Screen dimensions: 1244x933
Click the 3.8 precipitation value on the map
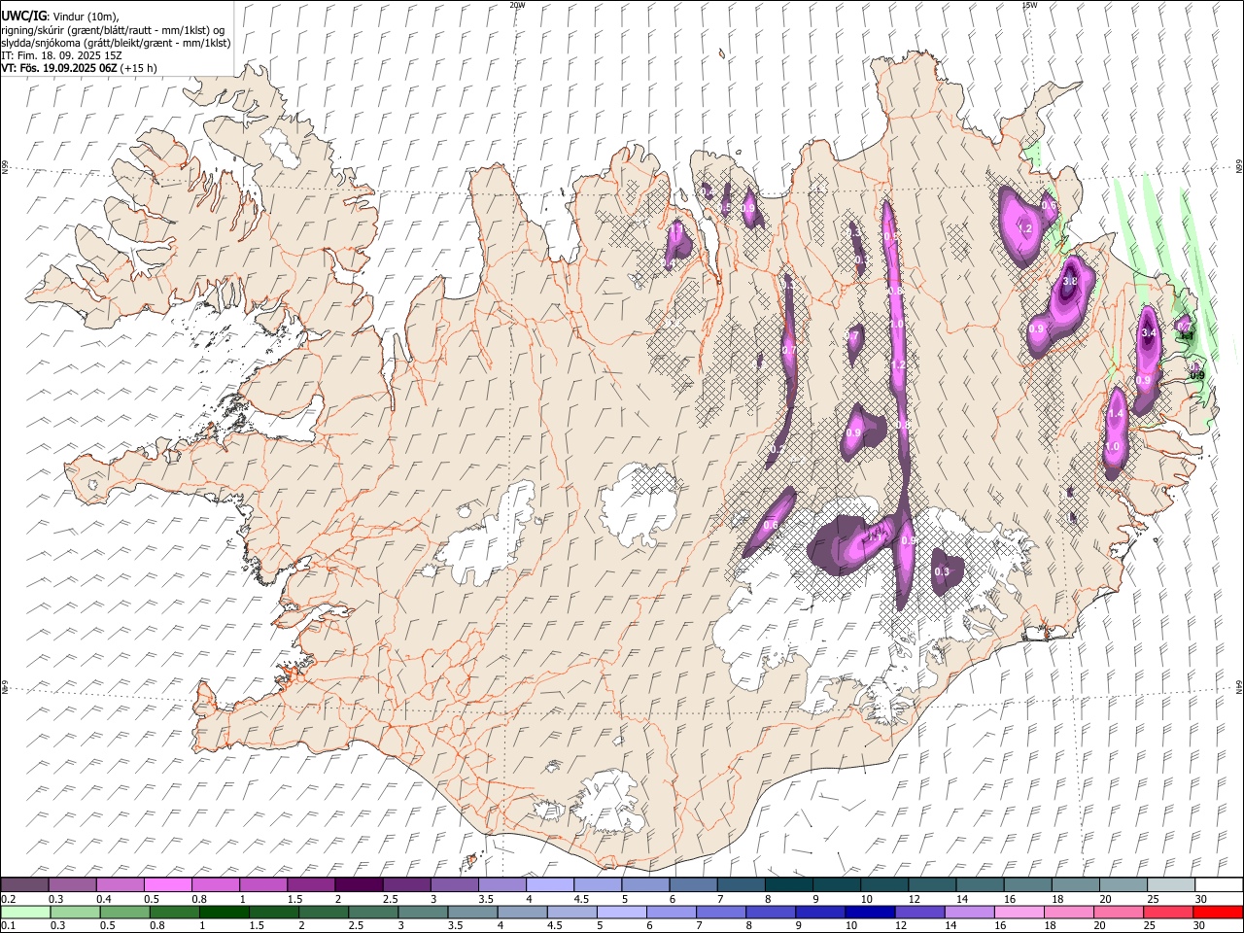(1070, 281)
